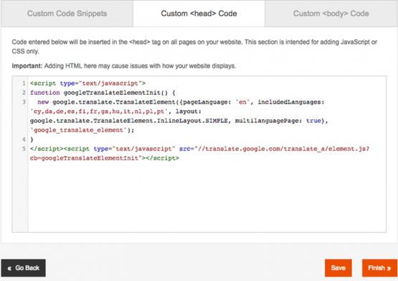Click the Finish button

pyautogui.click(x=379, y=268)
